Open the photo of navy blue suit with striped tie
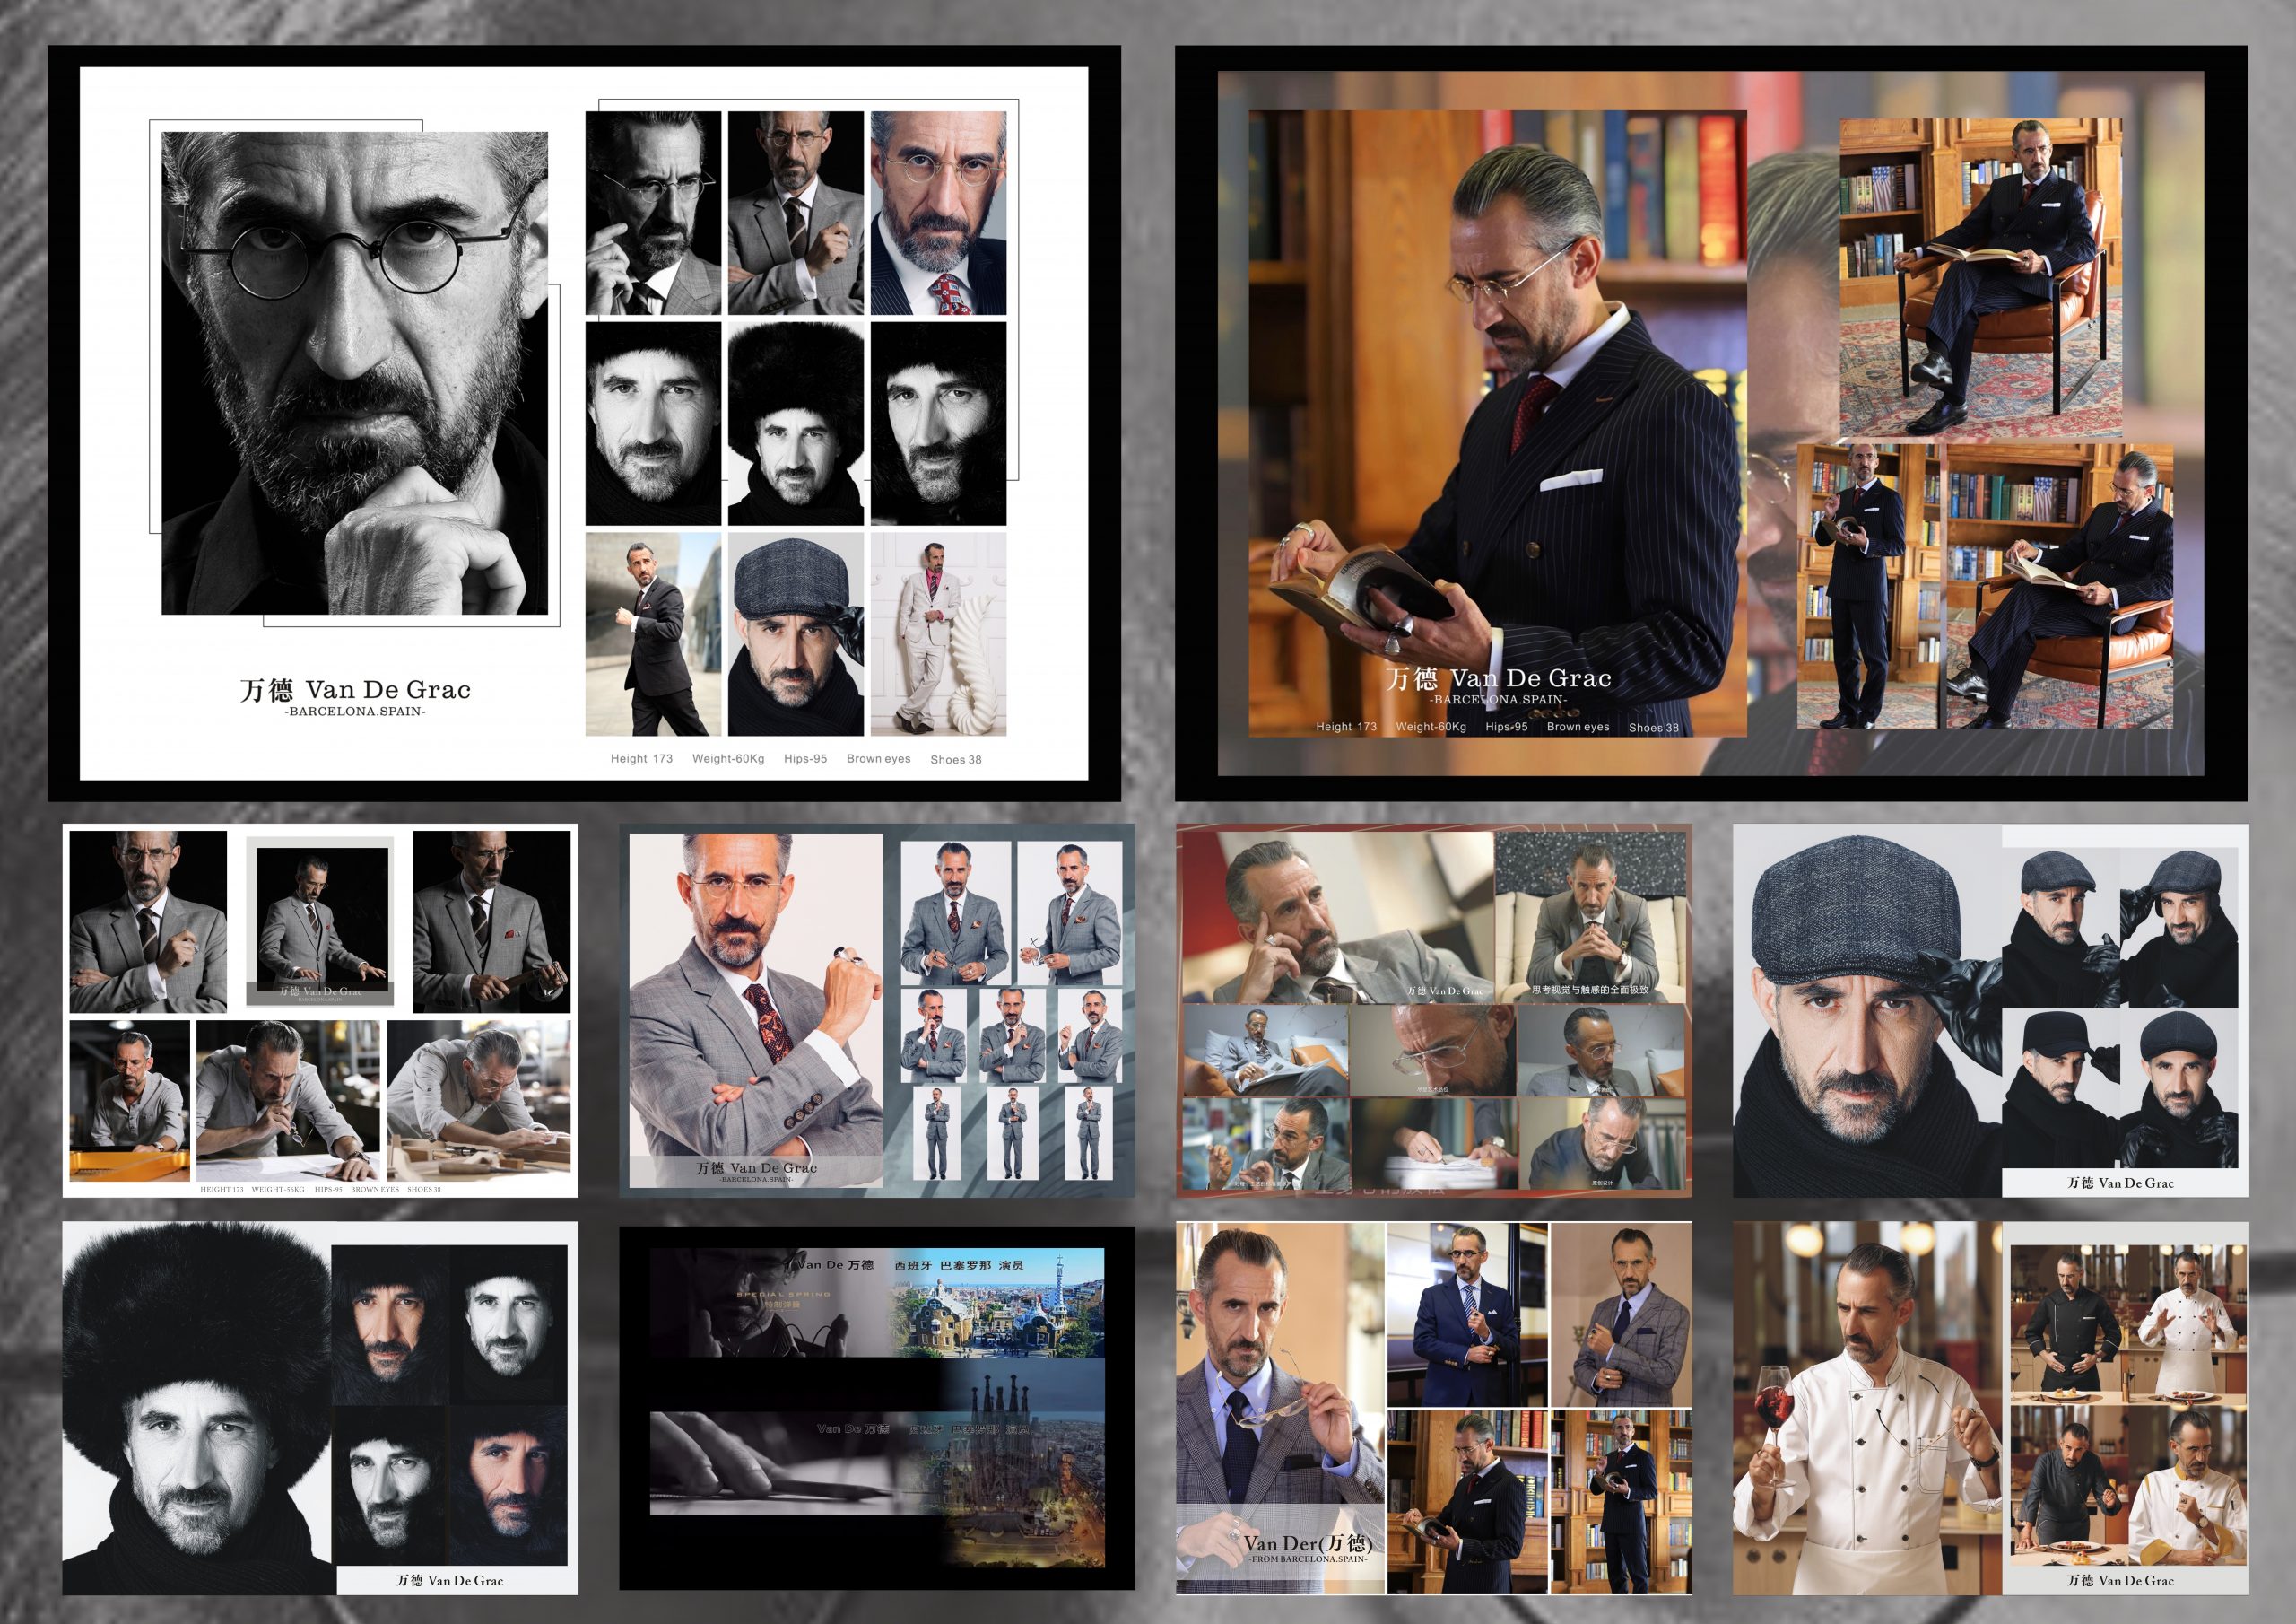Viewport: 2296px width, 1624px height. 1466,1314
